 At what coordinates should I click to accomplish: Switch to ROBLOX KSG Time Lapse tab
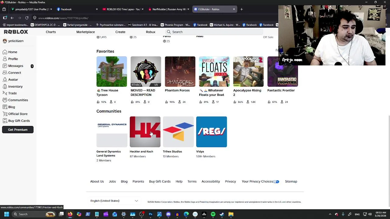pyautogui.click(x=122, y=9)
